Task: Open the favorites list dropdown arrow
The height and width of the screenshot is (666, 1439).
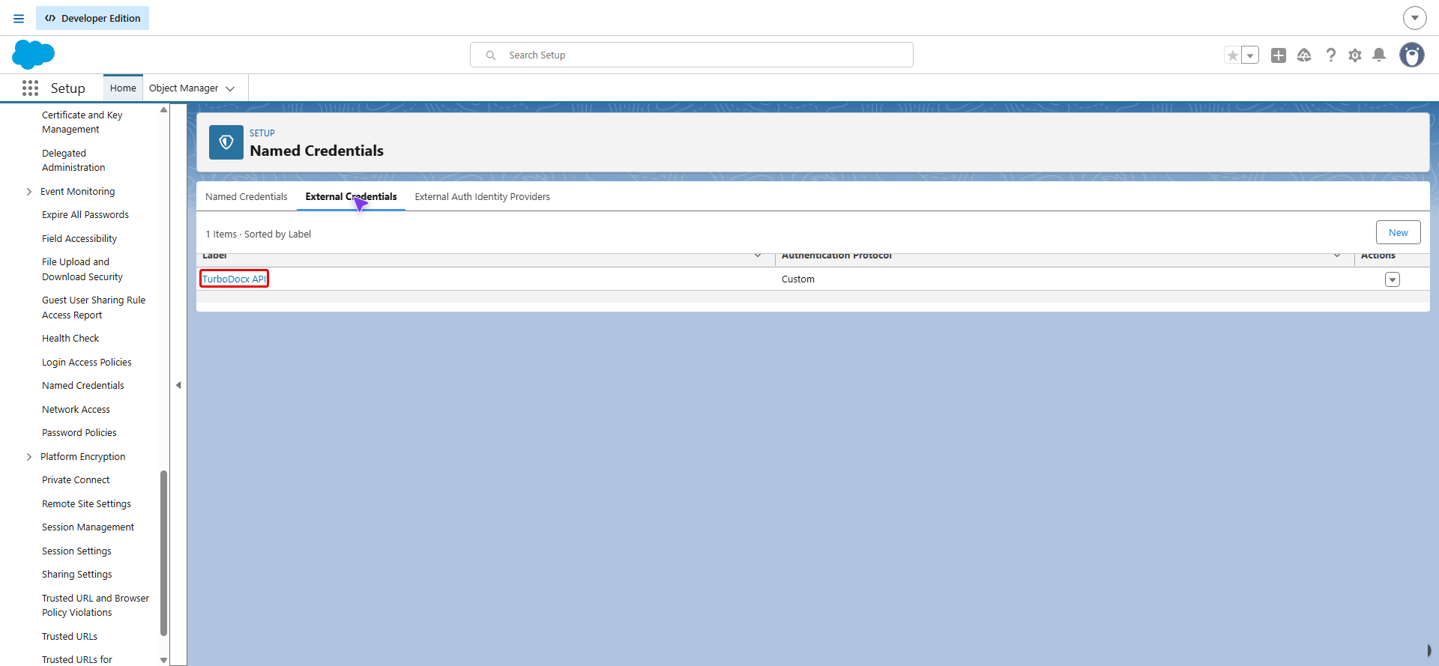Action: click(1250, 55)
